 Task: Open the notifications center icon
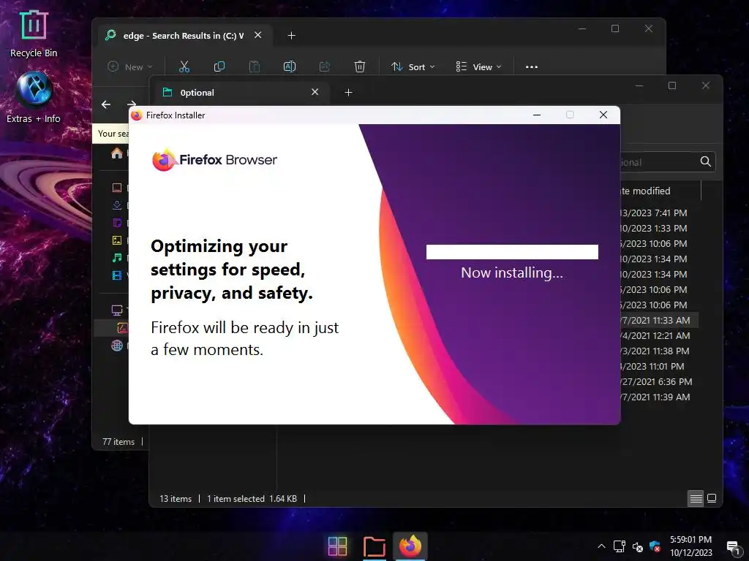click(x=733, y=548)
